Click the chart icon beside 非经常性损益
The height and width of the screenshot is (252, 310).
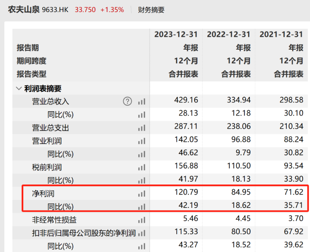tap(142, 220)
